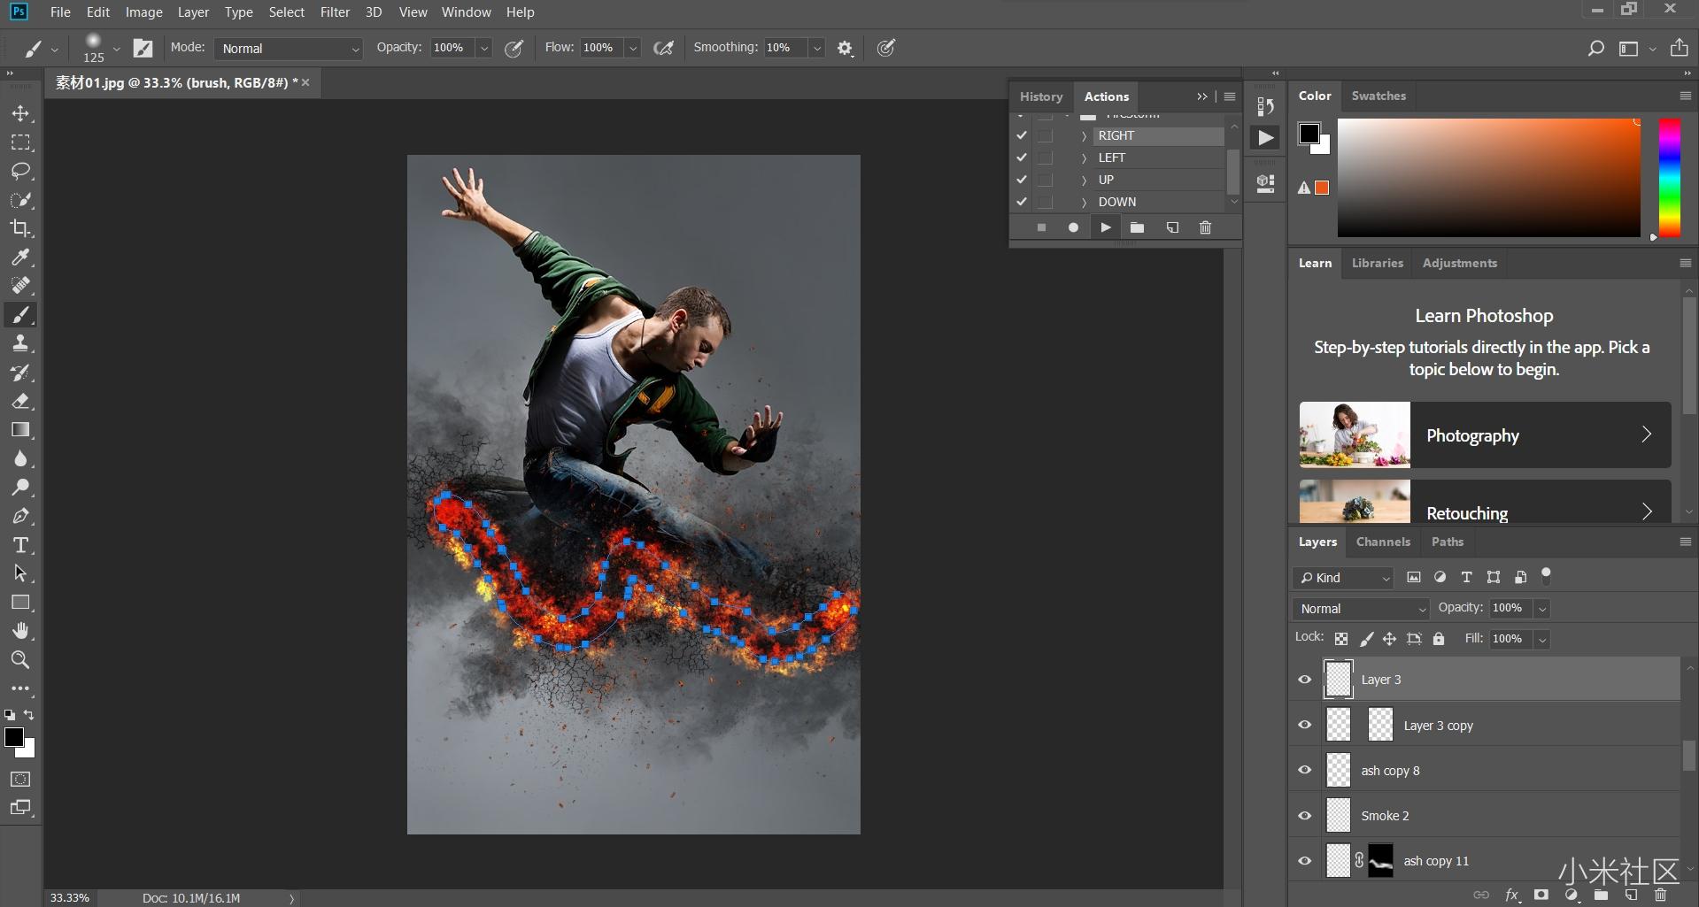Image resolution: width=1699 pixels, height=907 pixels.
Task: Open the brush settings panel icon
Action: (x=143, y=49)
